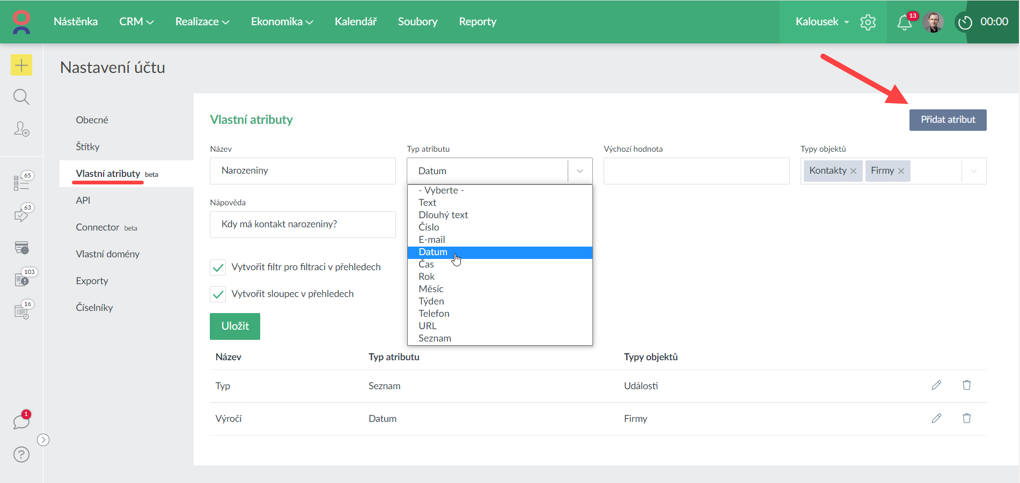Open the CRM menu dropdown
The height and width of the screenshot is (483, 1020).
point(136,21)
